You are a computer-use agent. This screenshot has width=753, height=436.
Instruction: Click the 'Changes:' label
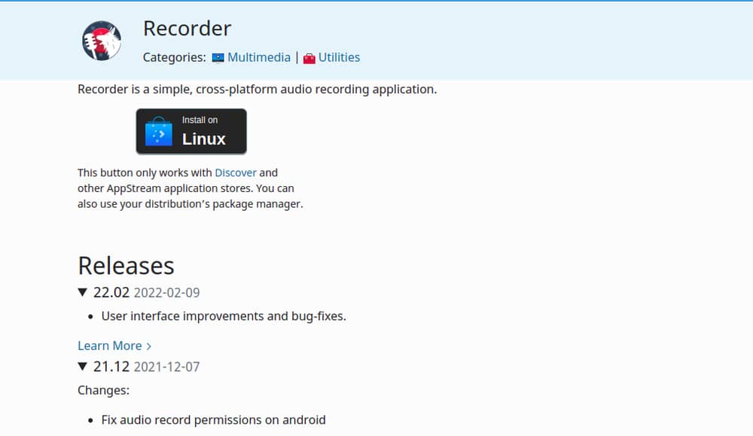click(x=103, y=390)
